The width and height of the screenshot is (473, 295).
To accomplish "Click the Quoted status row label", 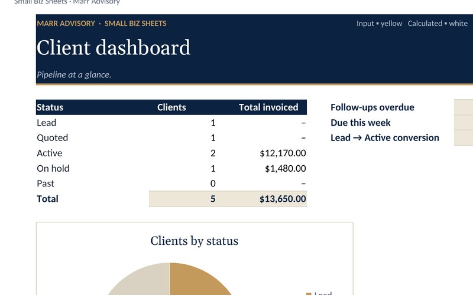I will point(52,138).
